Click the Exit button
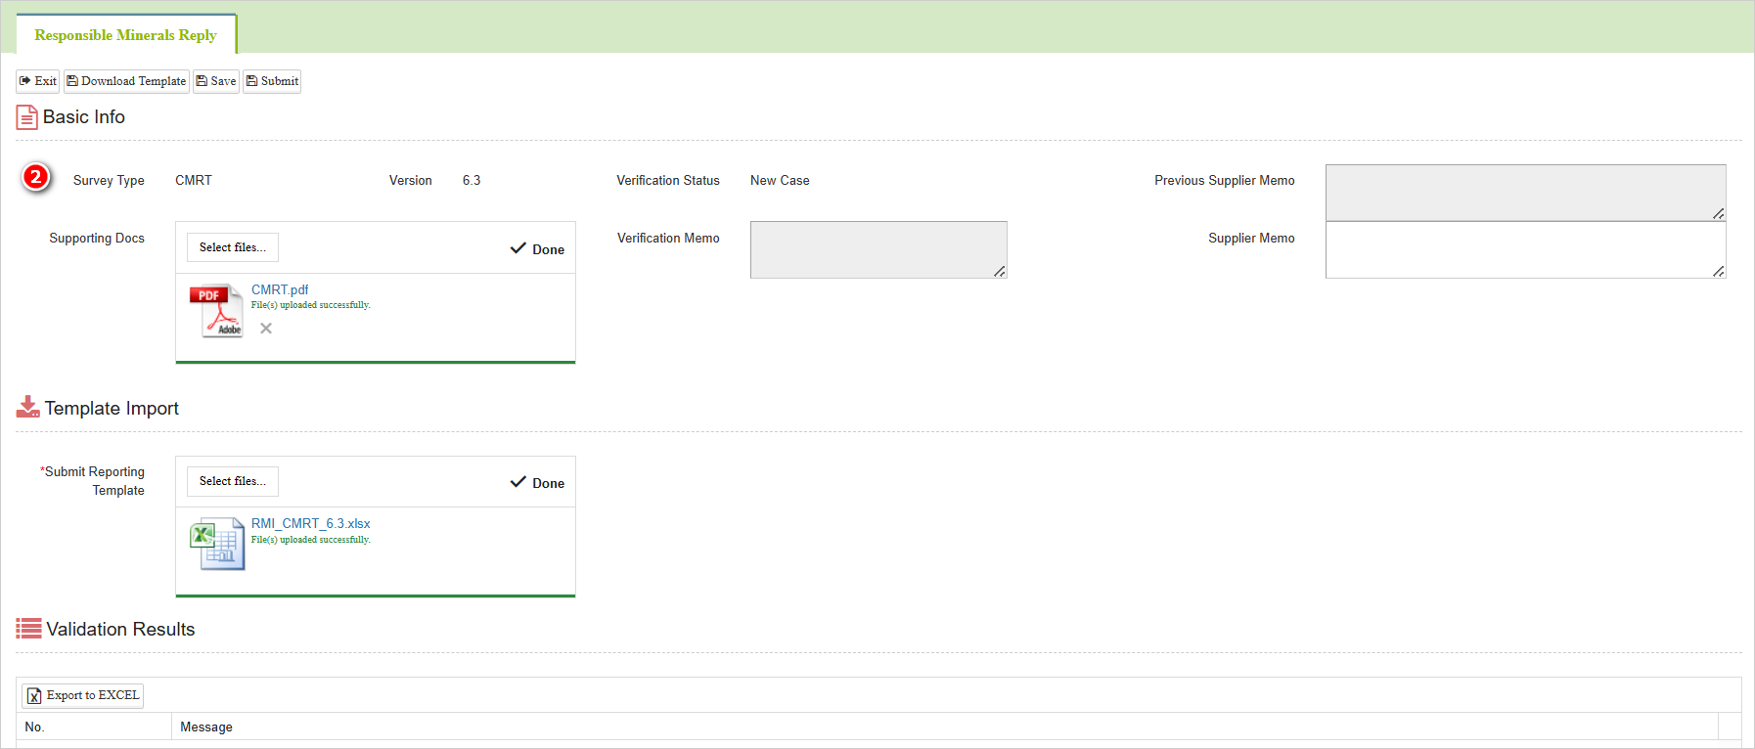Screen dimensions: 1755x749 38,81
